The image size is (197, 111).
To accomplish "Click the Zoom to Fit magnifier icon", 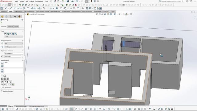I will coord(97,14).
